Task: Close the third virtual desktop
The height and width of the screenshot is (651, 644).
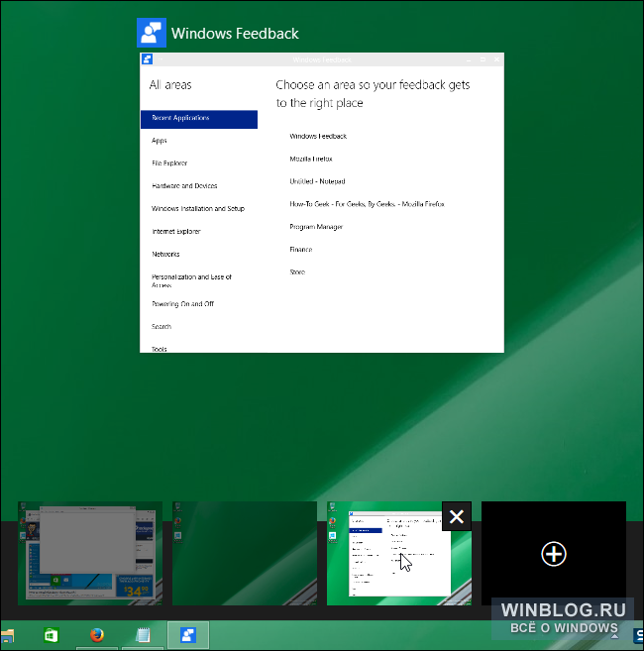Action: [457, 516]
